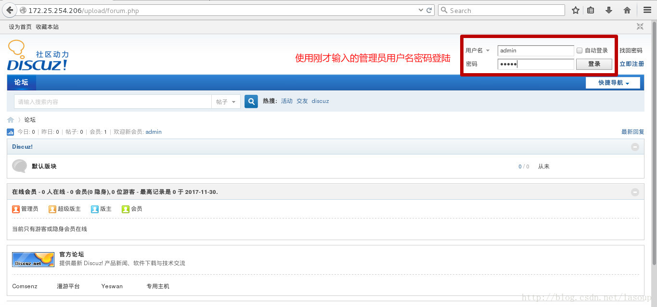Click the 登录 button
This screenshot has width=657, height=307.
point(594,64)
